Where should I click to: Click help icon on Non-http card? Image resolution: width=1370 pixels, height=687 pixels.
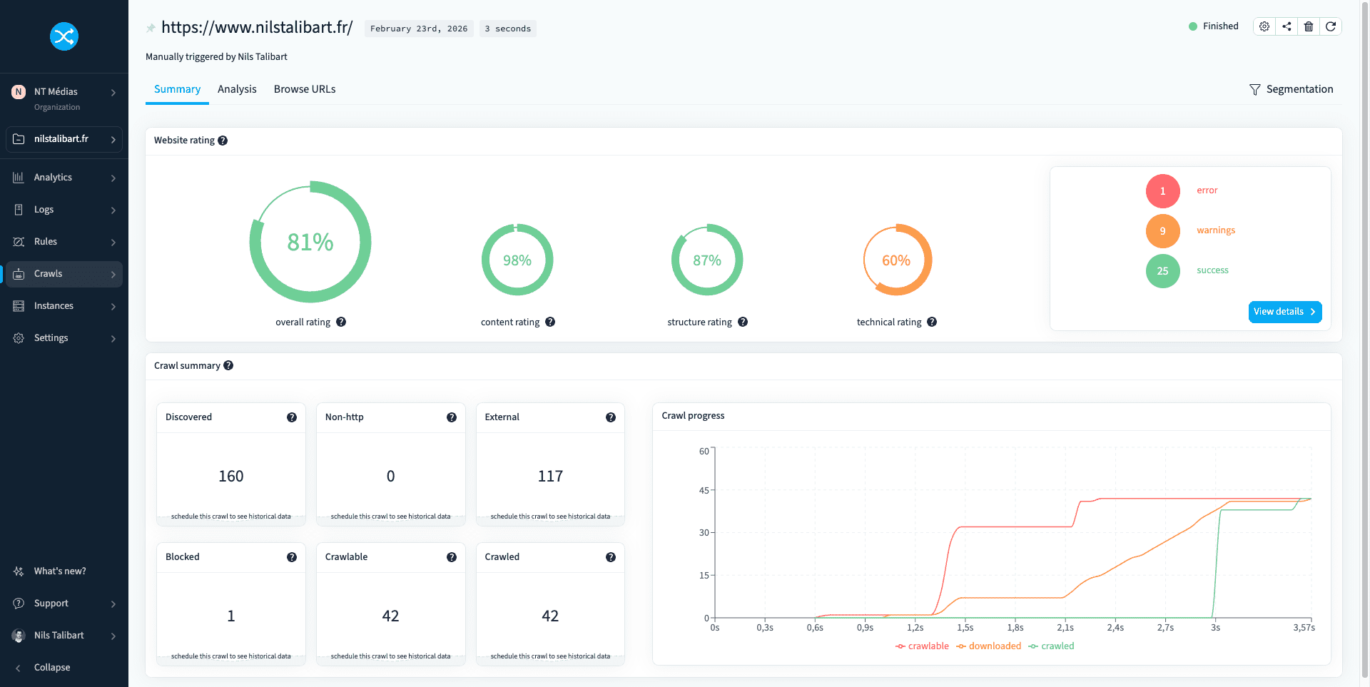click(452, 417)
